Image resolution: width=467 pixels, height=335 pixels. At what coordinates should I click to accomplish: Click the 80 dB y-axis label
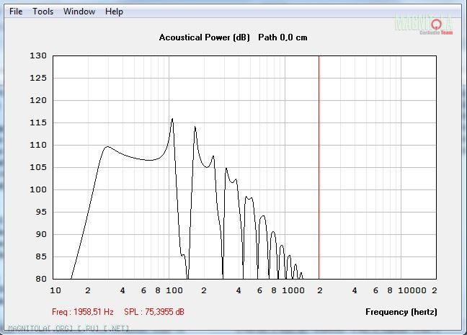point(41,279)
